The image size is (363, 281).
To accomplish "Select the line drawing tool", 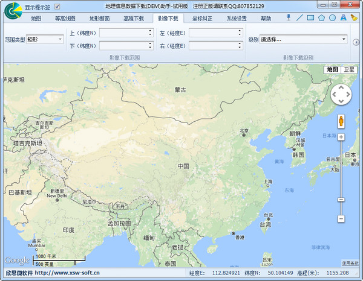I will pos(299,17).
